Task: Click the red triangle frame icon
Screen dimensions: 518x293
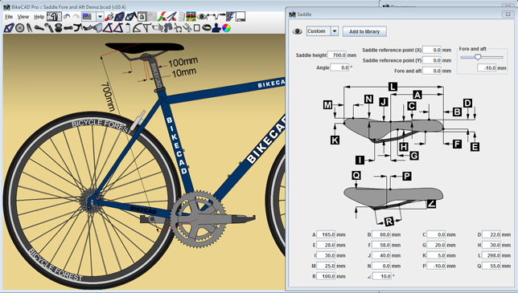Action: (118, 27)
